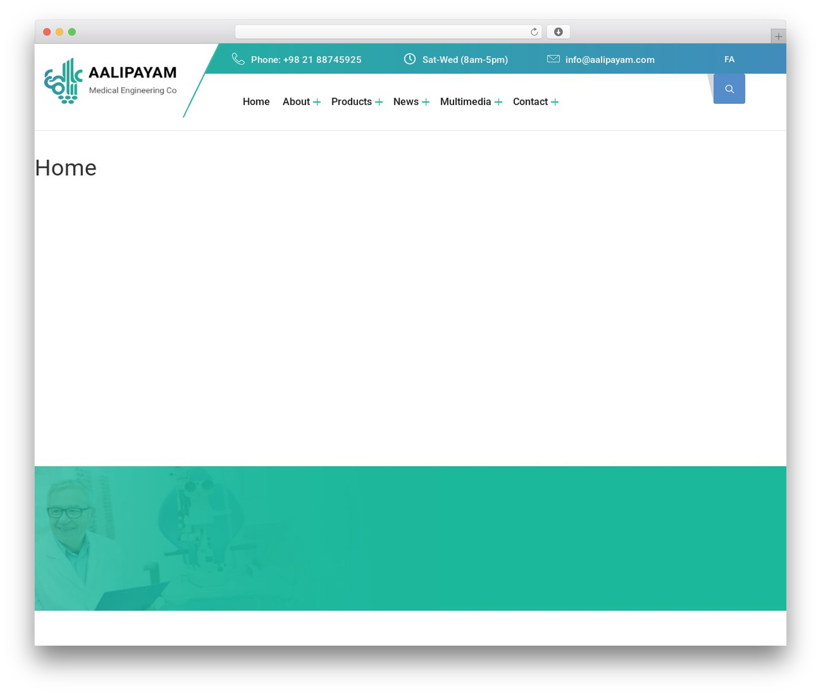Click the search magnifier button
Viewport: 821px width, 695px height.
(729, 88)
